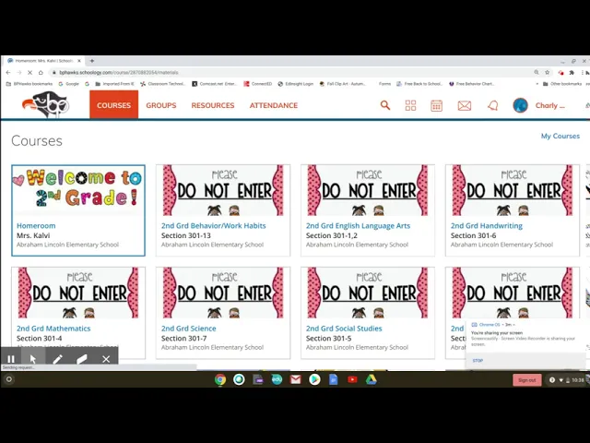Click the Chrome OS launcher circle

(x=9, y=379)
